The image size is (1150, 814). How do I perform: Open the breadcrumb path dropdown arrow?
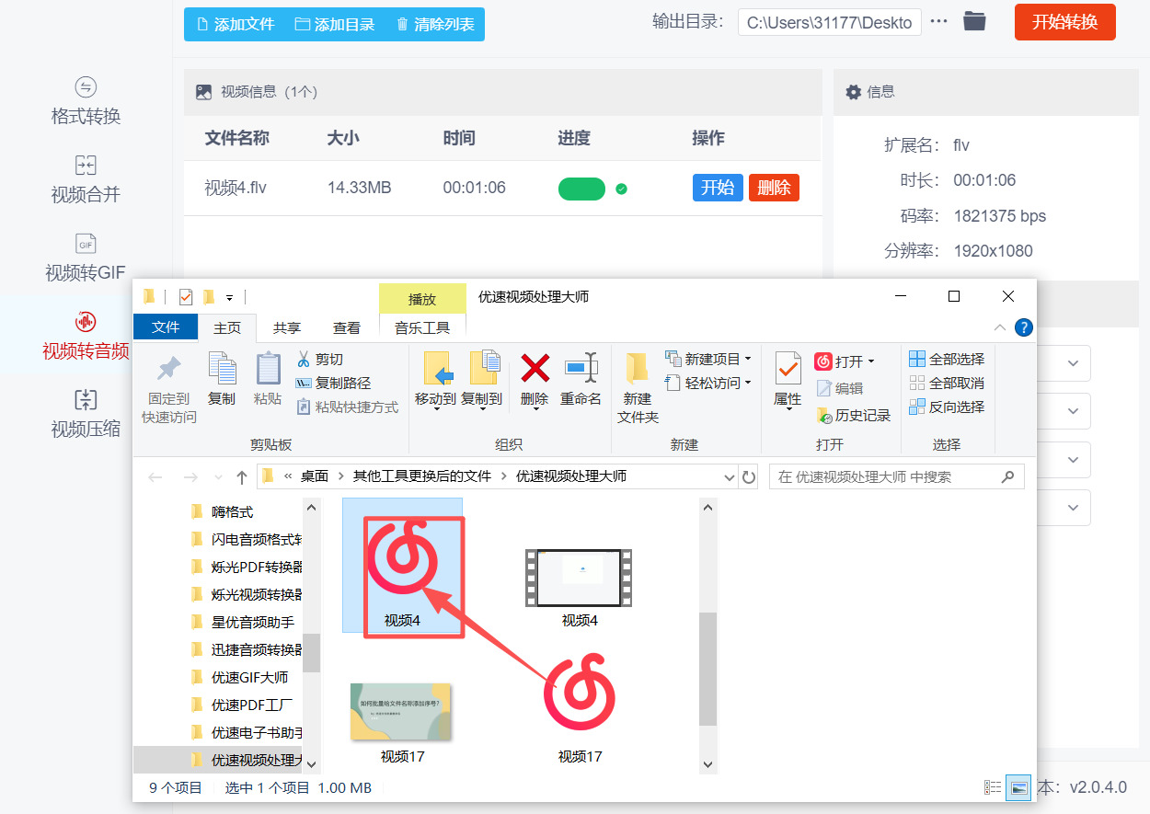tap(728, 476)
